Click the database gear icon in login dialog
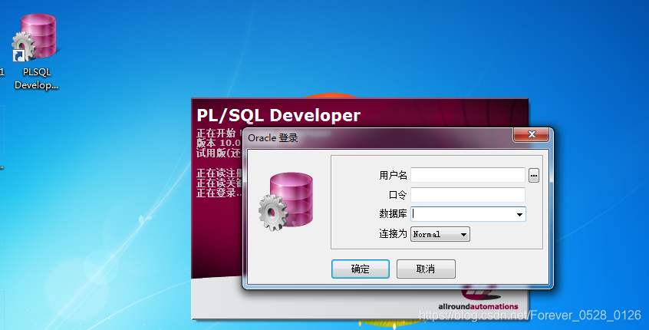Viewport: 649px width, 330px height. 286,202
